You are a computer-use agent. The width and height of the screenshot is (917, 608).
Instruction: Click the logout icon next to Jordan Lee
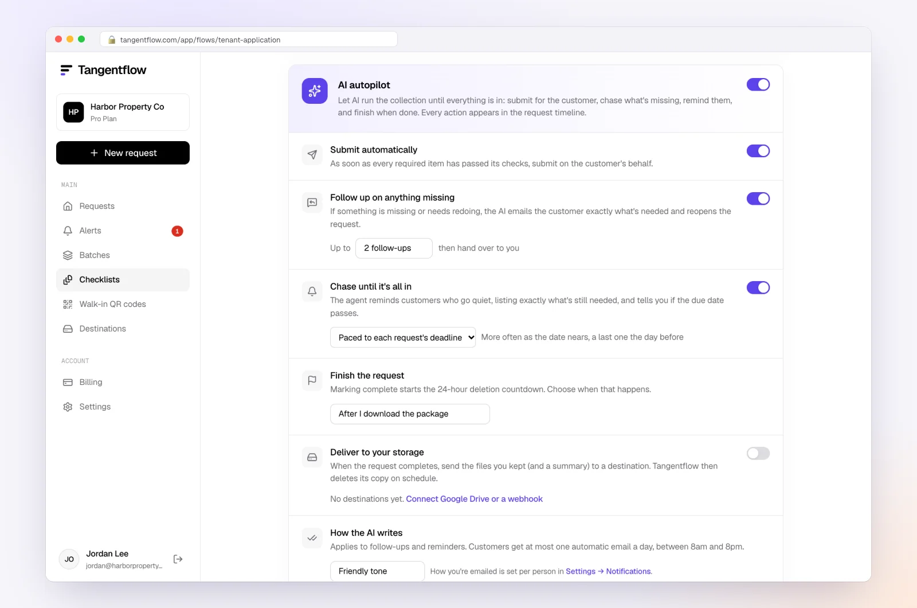(x=178, y=559)
